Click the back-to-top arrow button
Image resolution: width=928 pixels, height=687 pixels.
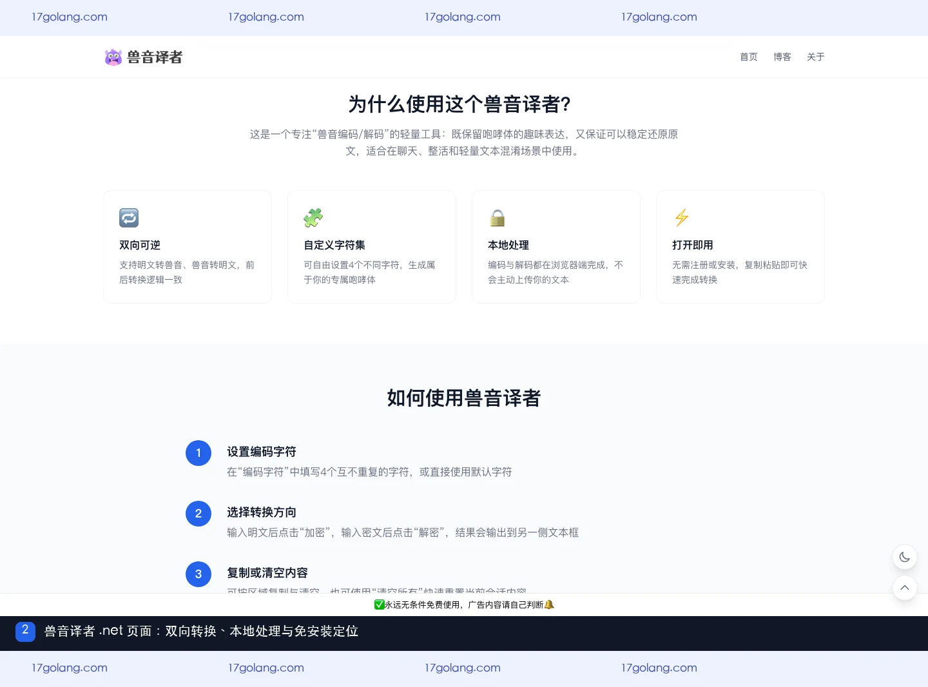pyautogui.click(x=905, y=588)
